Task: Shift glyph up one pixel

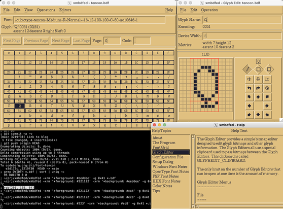Action: 258,97
